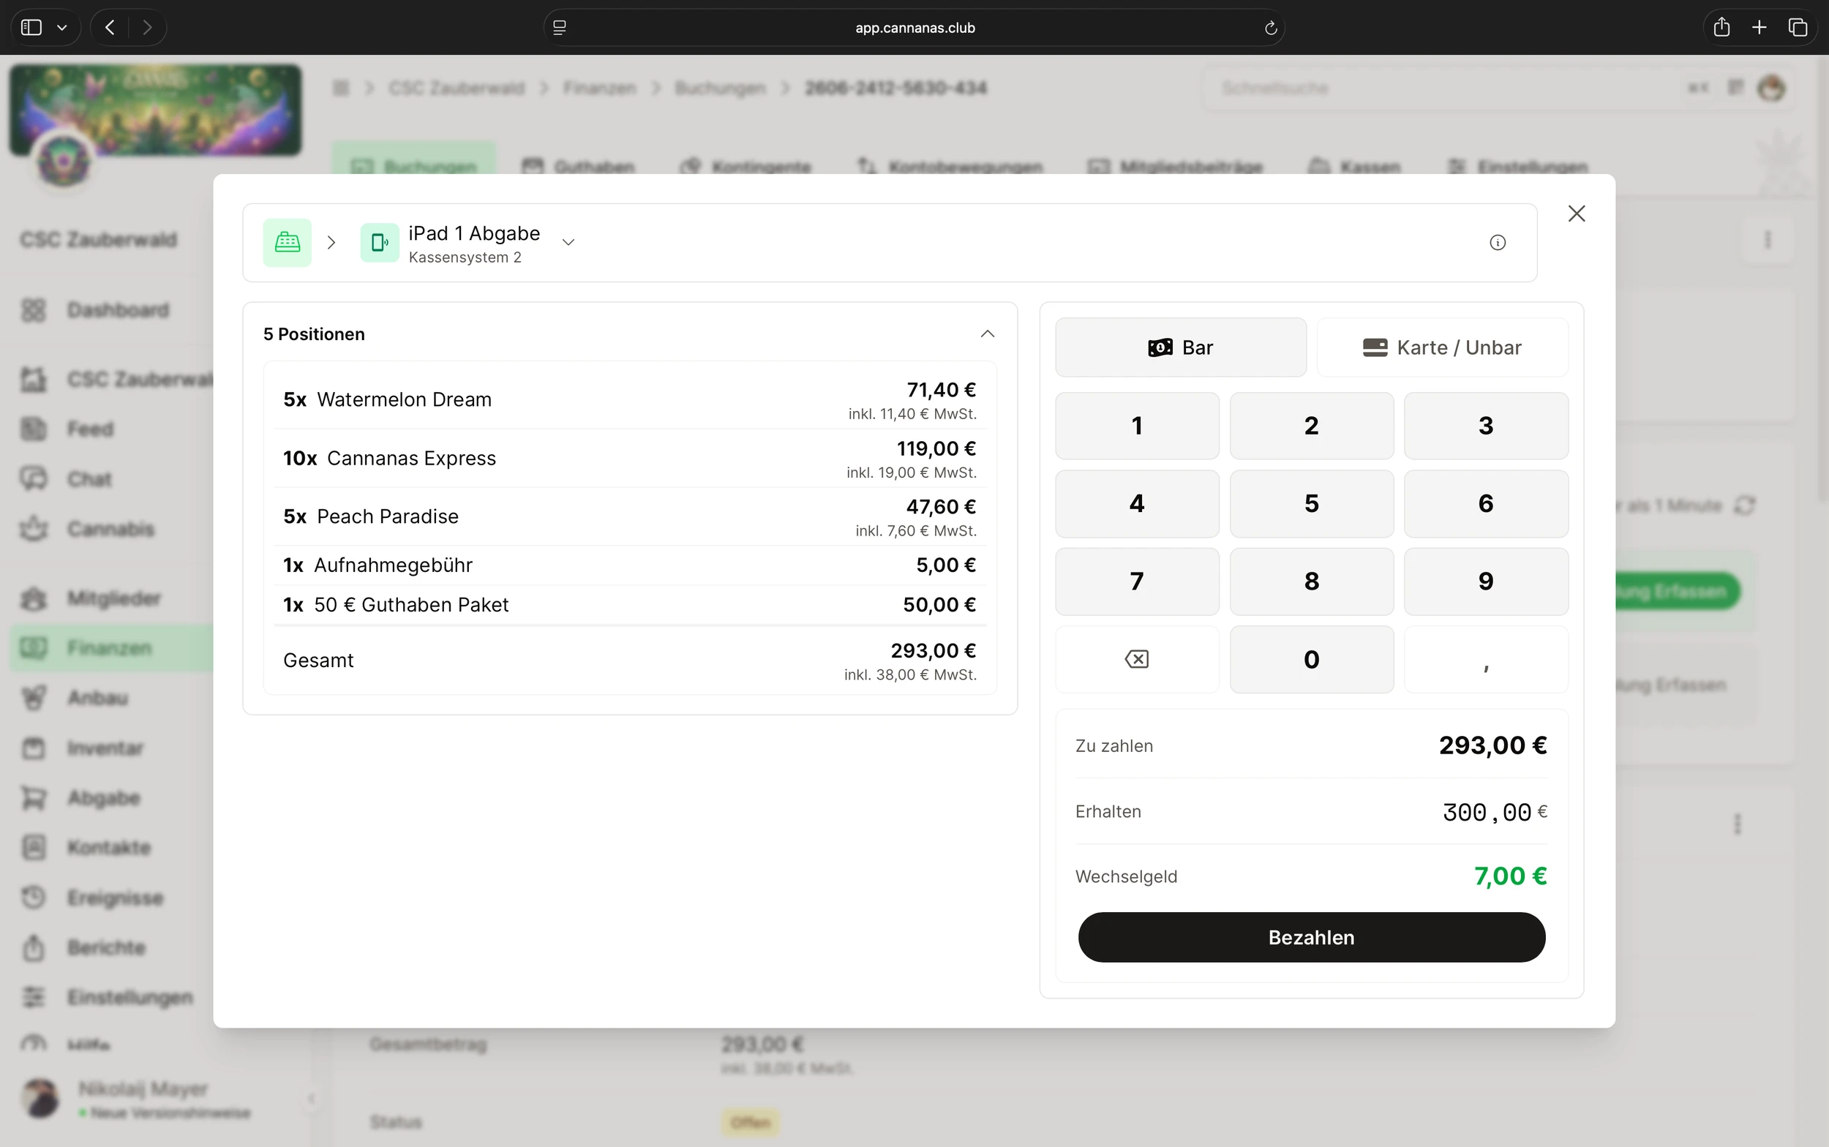Screen dimensions: 1829x1147
Task: Tap keypad digit 4
Action: tap(1136, 504)
